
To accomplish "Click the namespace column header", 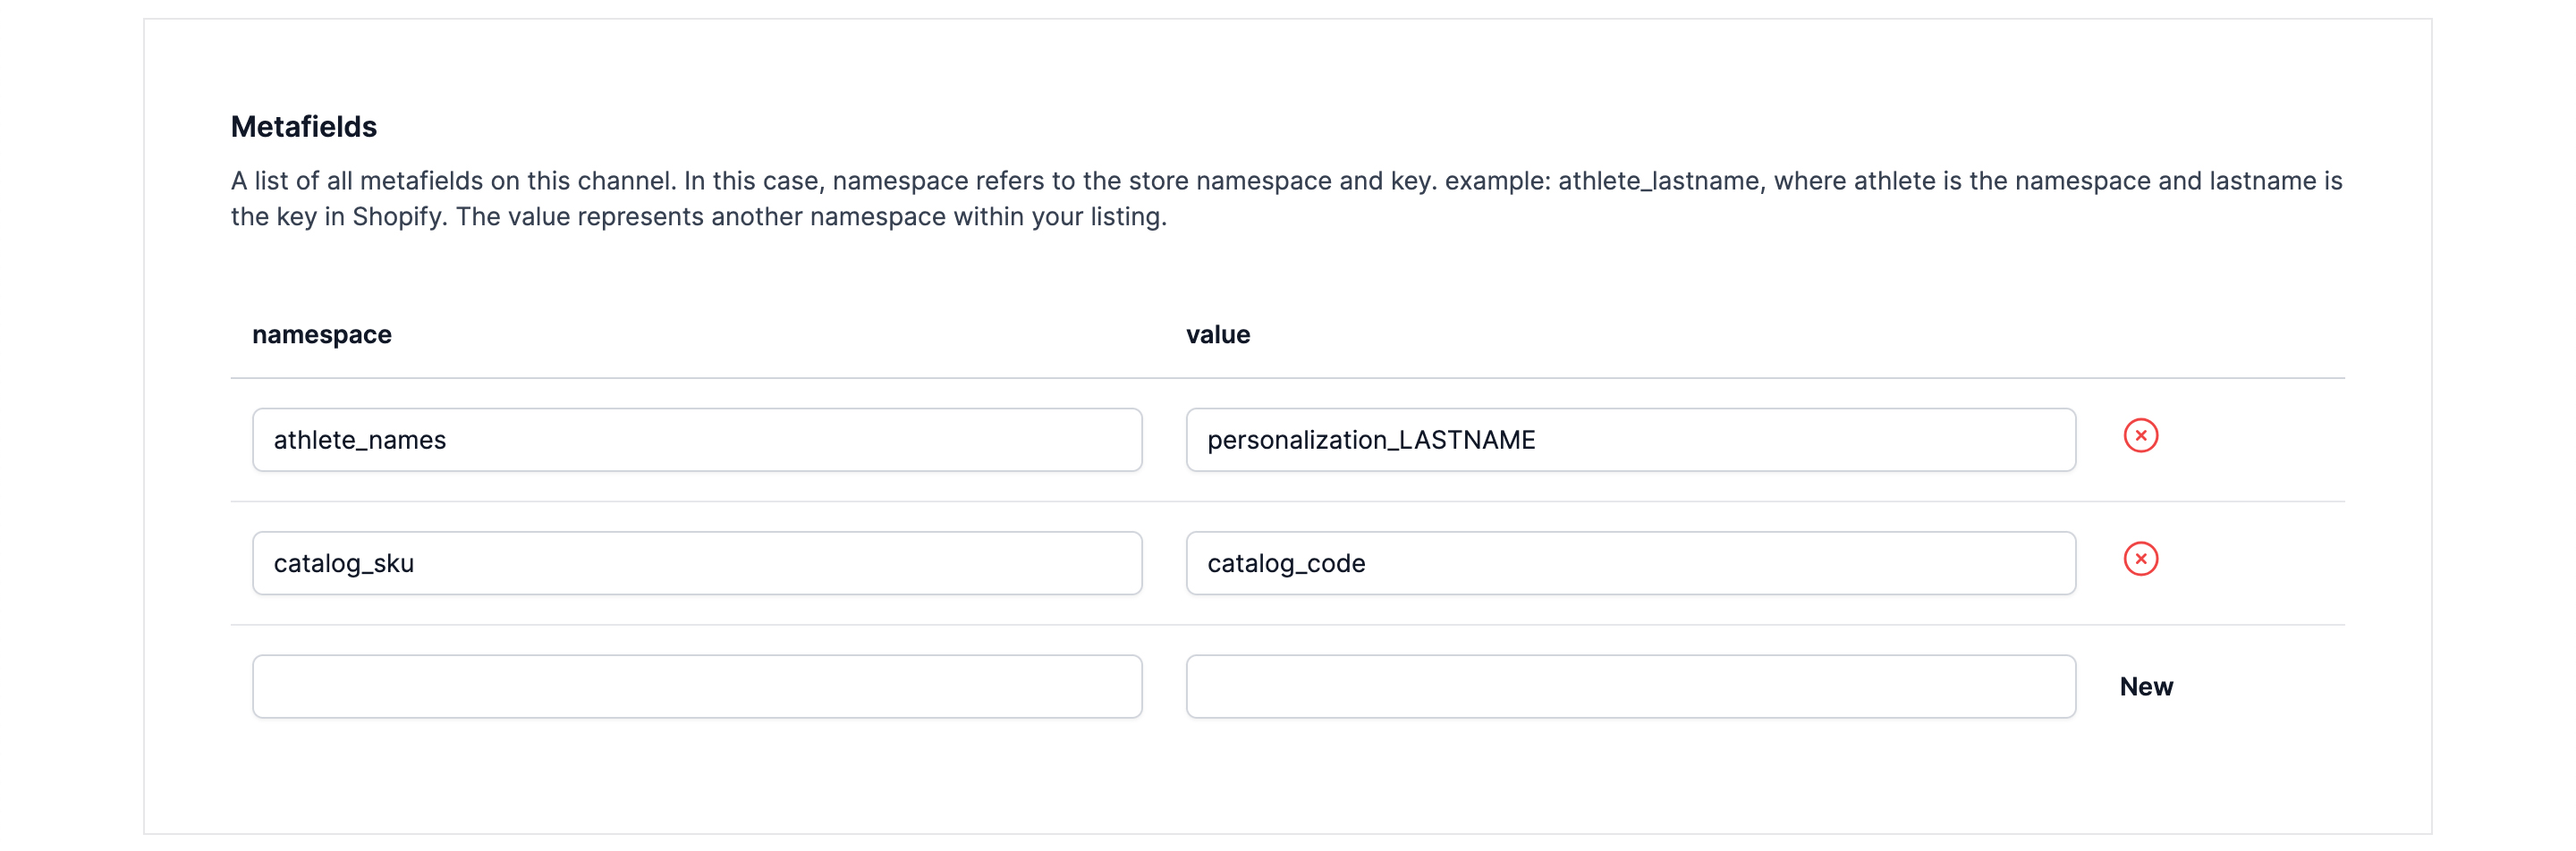I will point(321,334).
